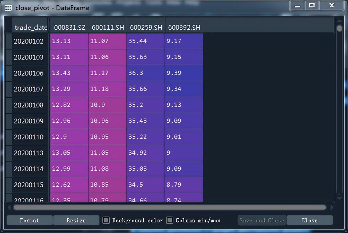The width and height of the screenshot is (348, 233).
Task: Click cell 12.96 in row 20200109
Action: coord(69,121)
